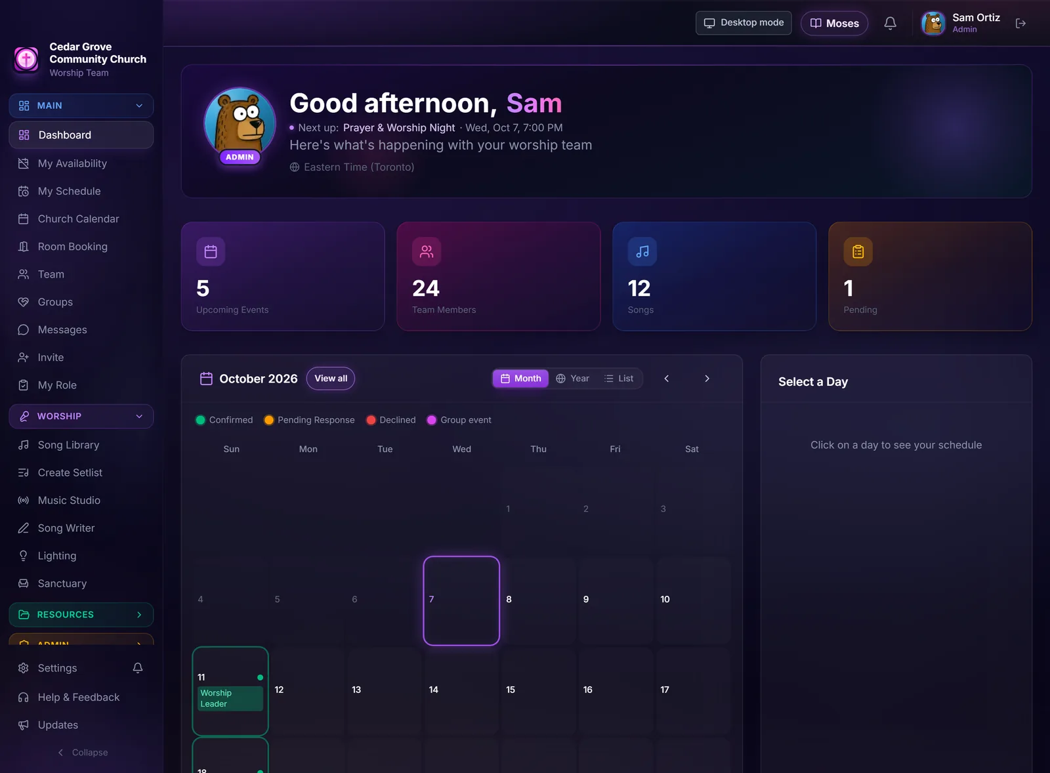Screen dimensions: 1050x773
Task: Open Create Setlist page
Action: [x=81, y=472]
